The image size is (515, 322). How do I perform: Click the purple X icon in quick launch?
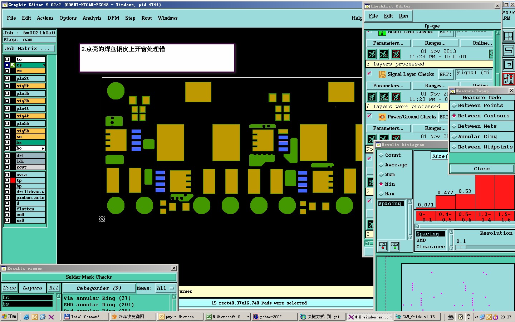click(x=51, y=317)
